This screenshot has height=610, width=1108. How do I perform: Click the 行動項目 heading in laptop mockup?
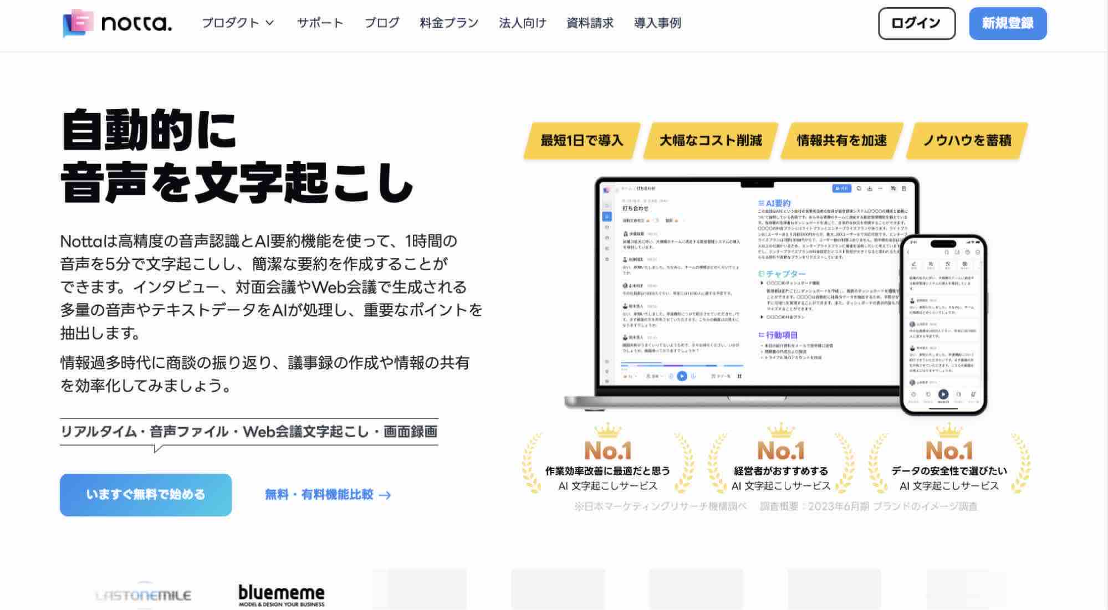[778, 335]
